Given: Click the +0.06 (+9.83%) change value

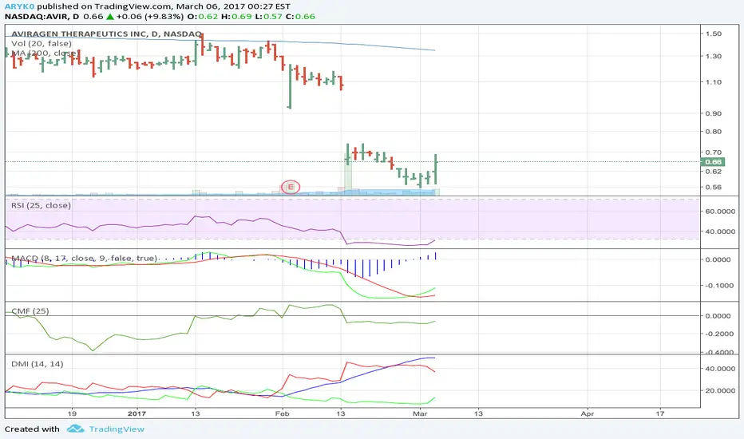Looking at the screenshot, I should tap(149, 16).
